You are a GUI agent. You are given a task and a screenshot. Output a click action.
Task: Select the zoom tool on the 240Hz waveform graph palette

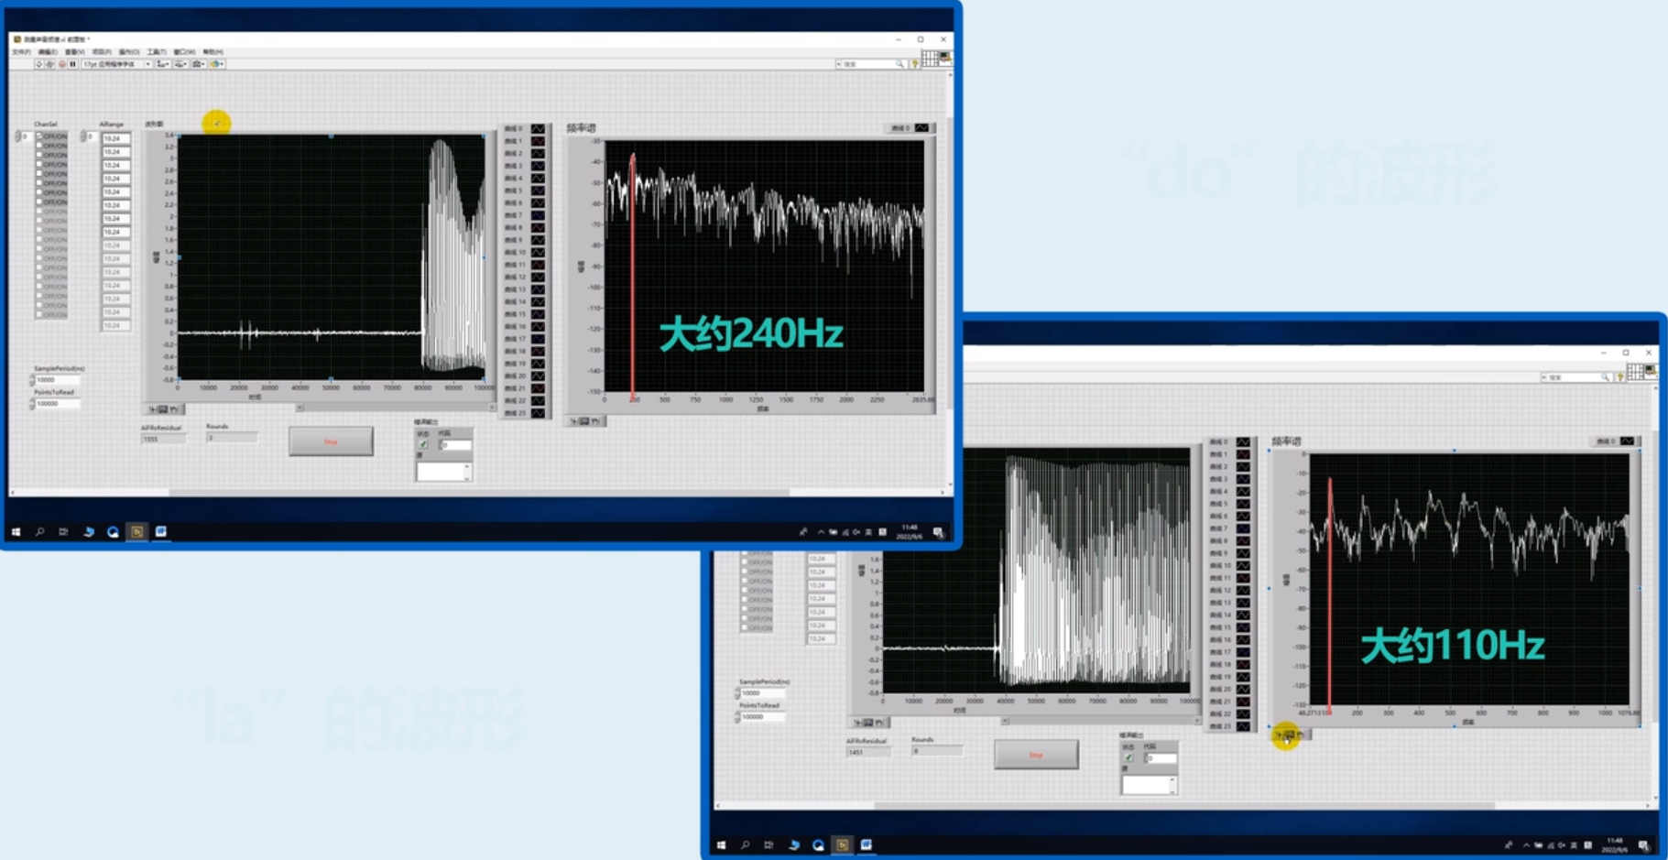click(163, 409)
